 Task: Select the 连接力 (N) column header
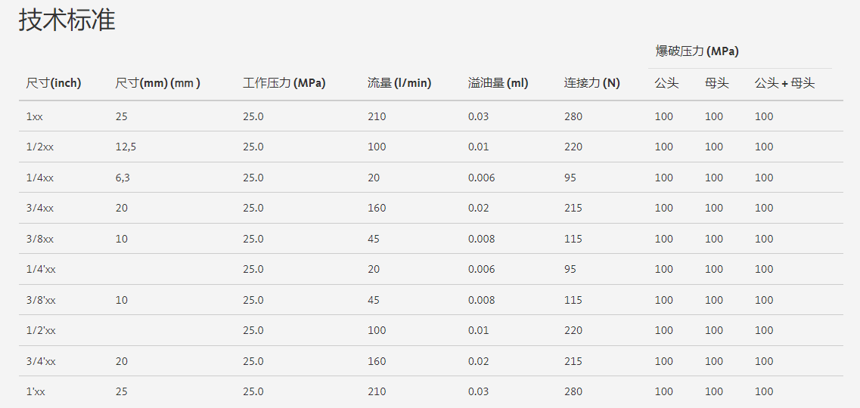coord(591,83)
